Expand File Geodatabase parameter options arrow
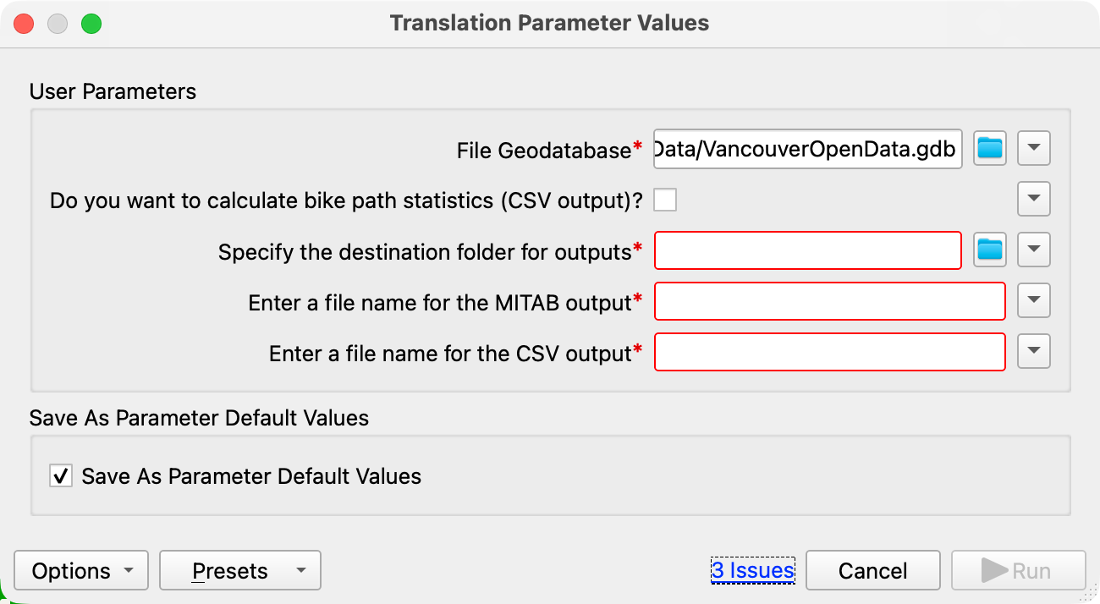The image size is (1100, 604). point(1033,149)
